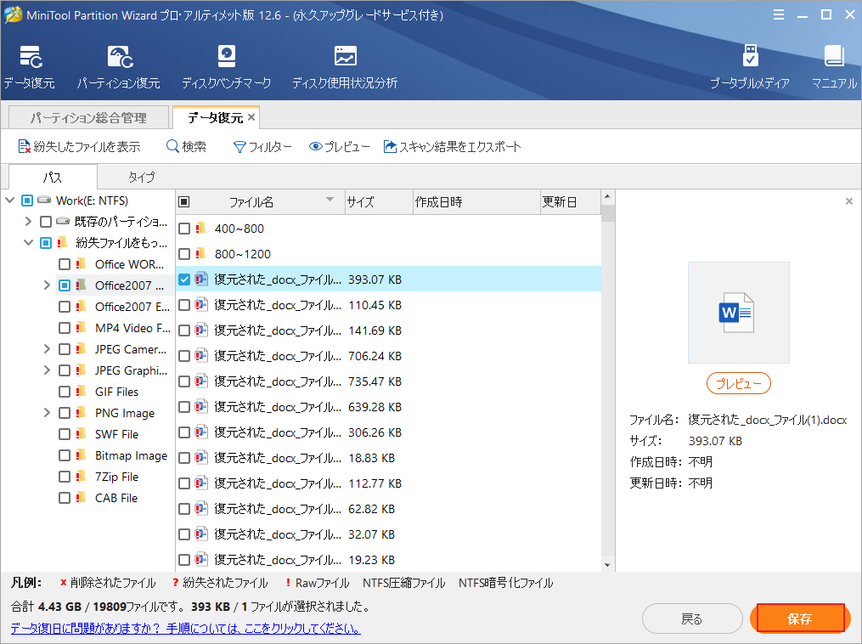Check the PNG Image folder checkbox

pyautogui.click(x=64, y=413)
